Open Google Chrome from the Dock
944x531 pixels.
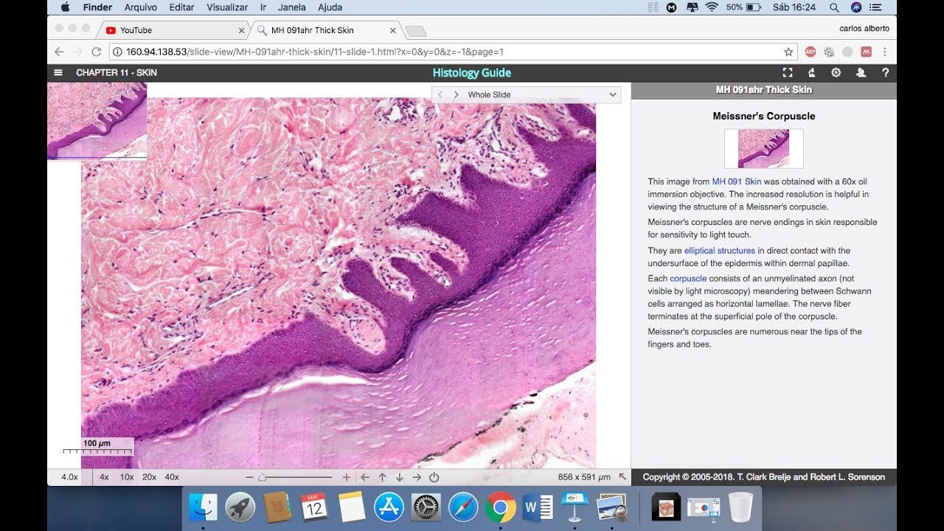(500, 507)
